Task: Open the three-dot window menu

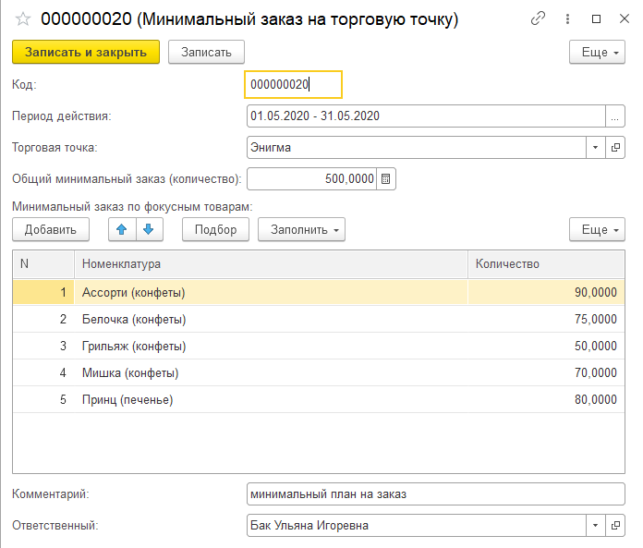Action: 567,18
